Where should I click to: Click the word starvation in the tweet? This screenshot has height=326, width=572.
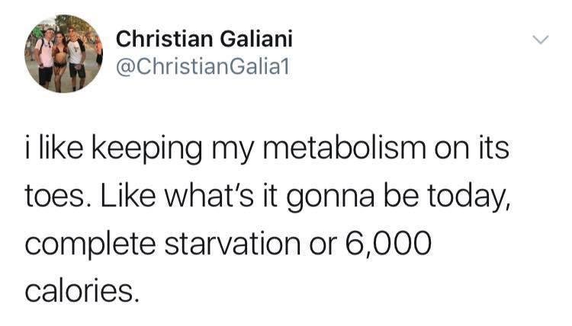233,244
